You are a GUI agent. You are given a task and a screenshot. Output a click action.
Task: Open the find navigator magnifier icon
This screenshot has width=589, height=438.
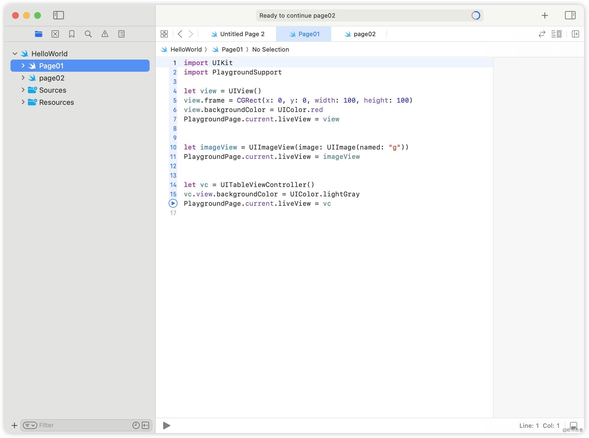tap(88, 34)
